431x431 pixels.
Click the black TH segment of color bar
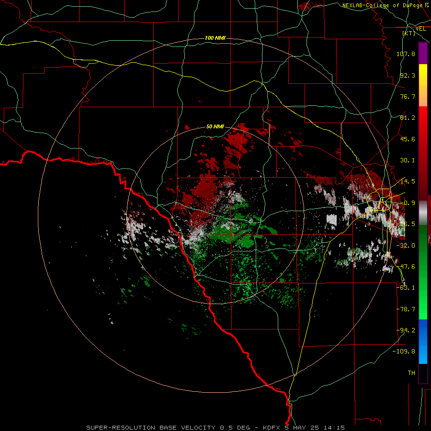[423, 373]
